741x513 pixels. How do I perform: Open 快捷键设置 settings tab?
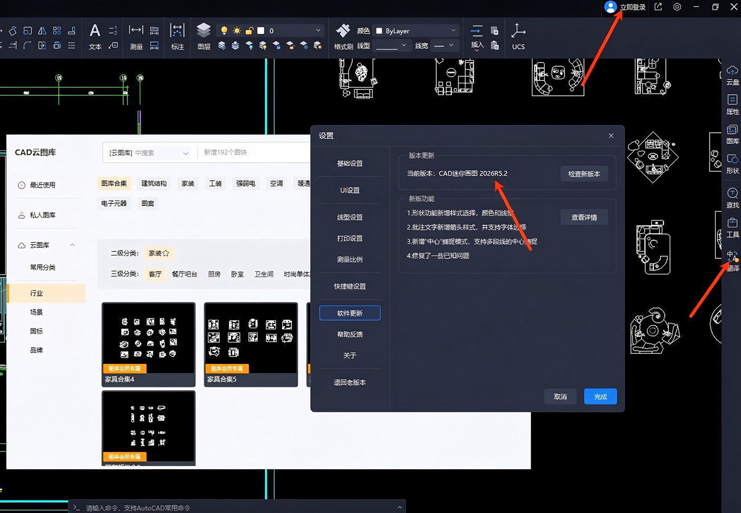pyautogui.click(x=350, y=286)
